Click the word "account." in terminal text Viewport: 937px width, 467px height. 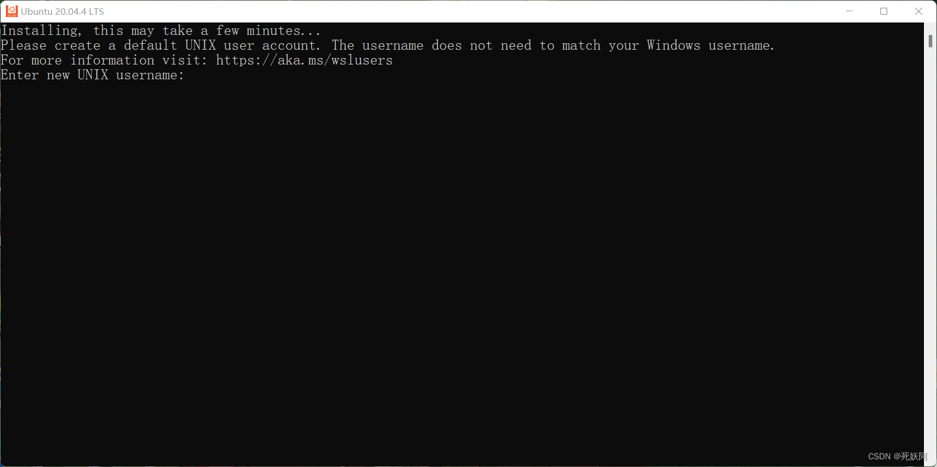tap(291, 46)
